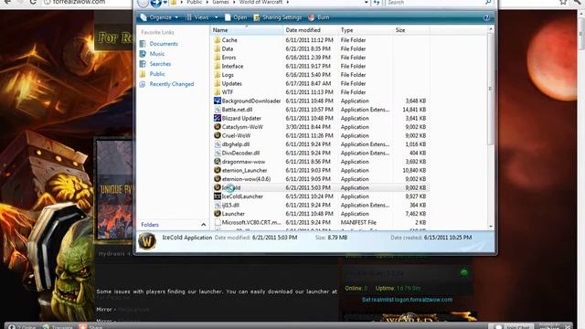Click the explorer help icon
This screenshot has height=329, width=585.
(486, 17)
